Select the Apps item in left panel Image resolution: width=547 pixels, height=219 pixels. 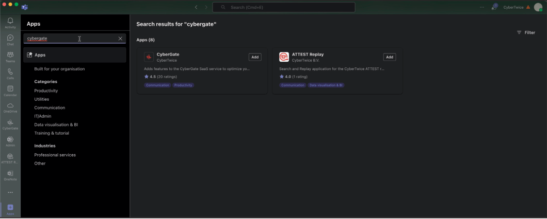[x=75, y=55]
